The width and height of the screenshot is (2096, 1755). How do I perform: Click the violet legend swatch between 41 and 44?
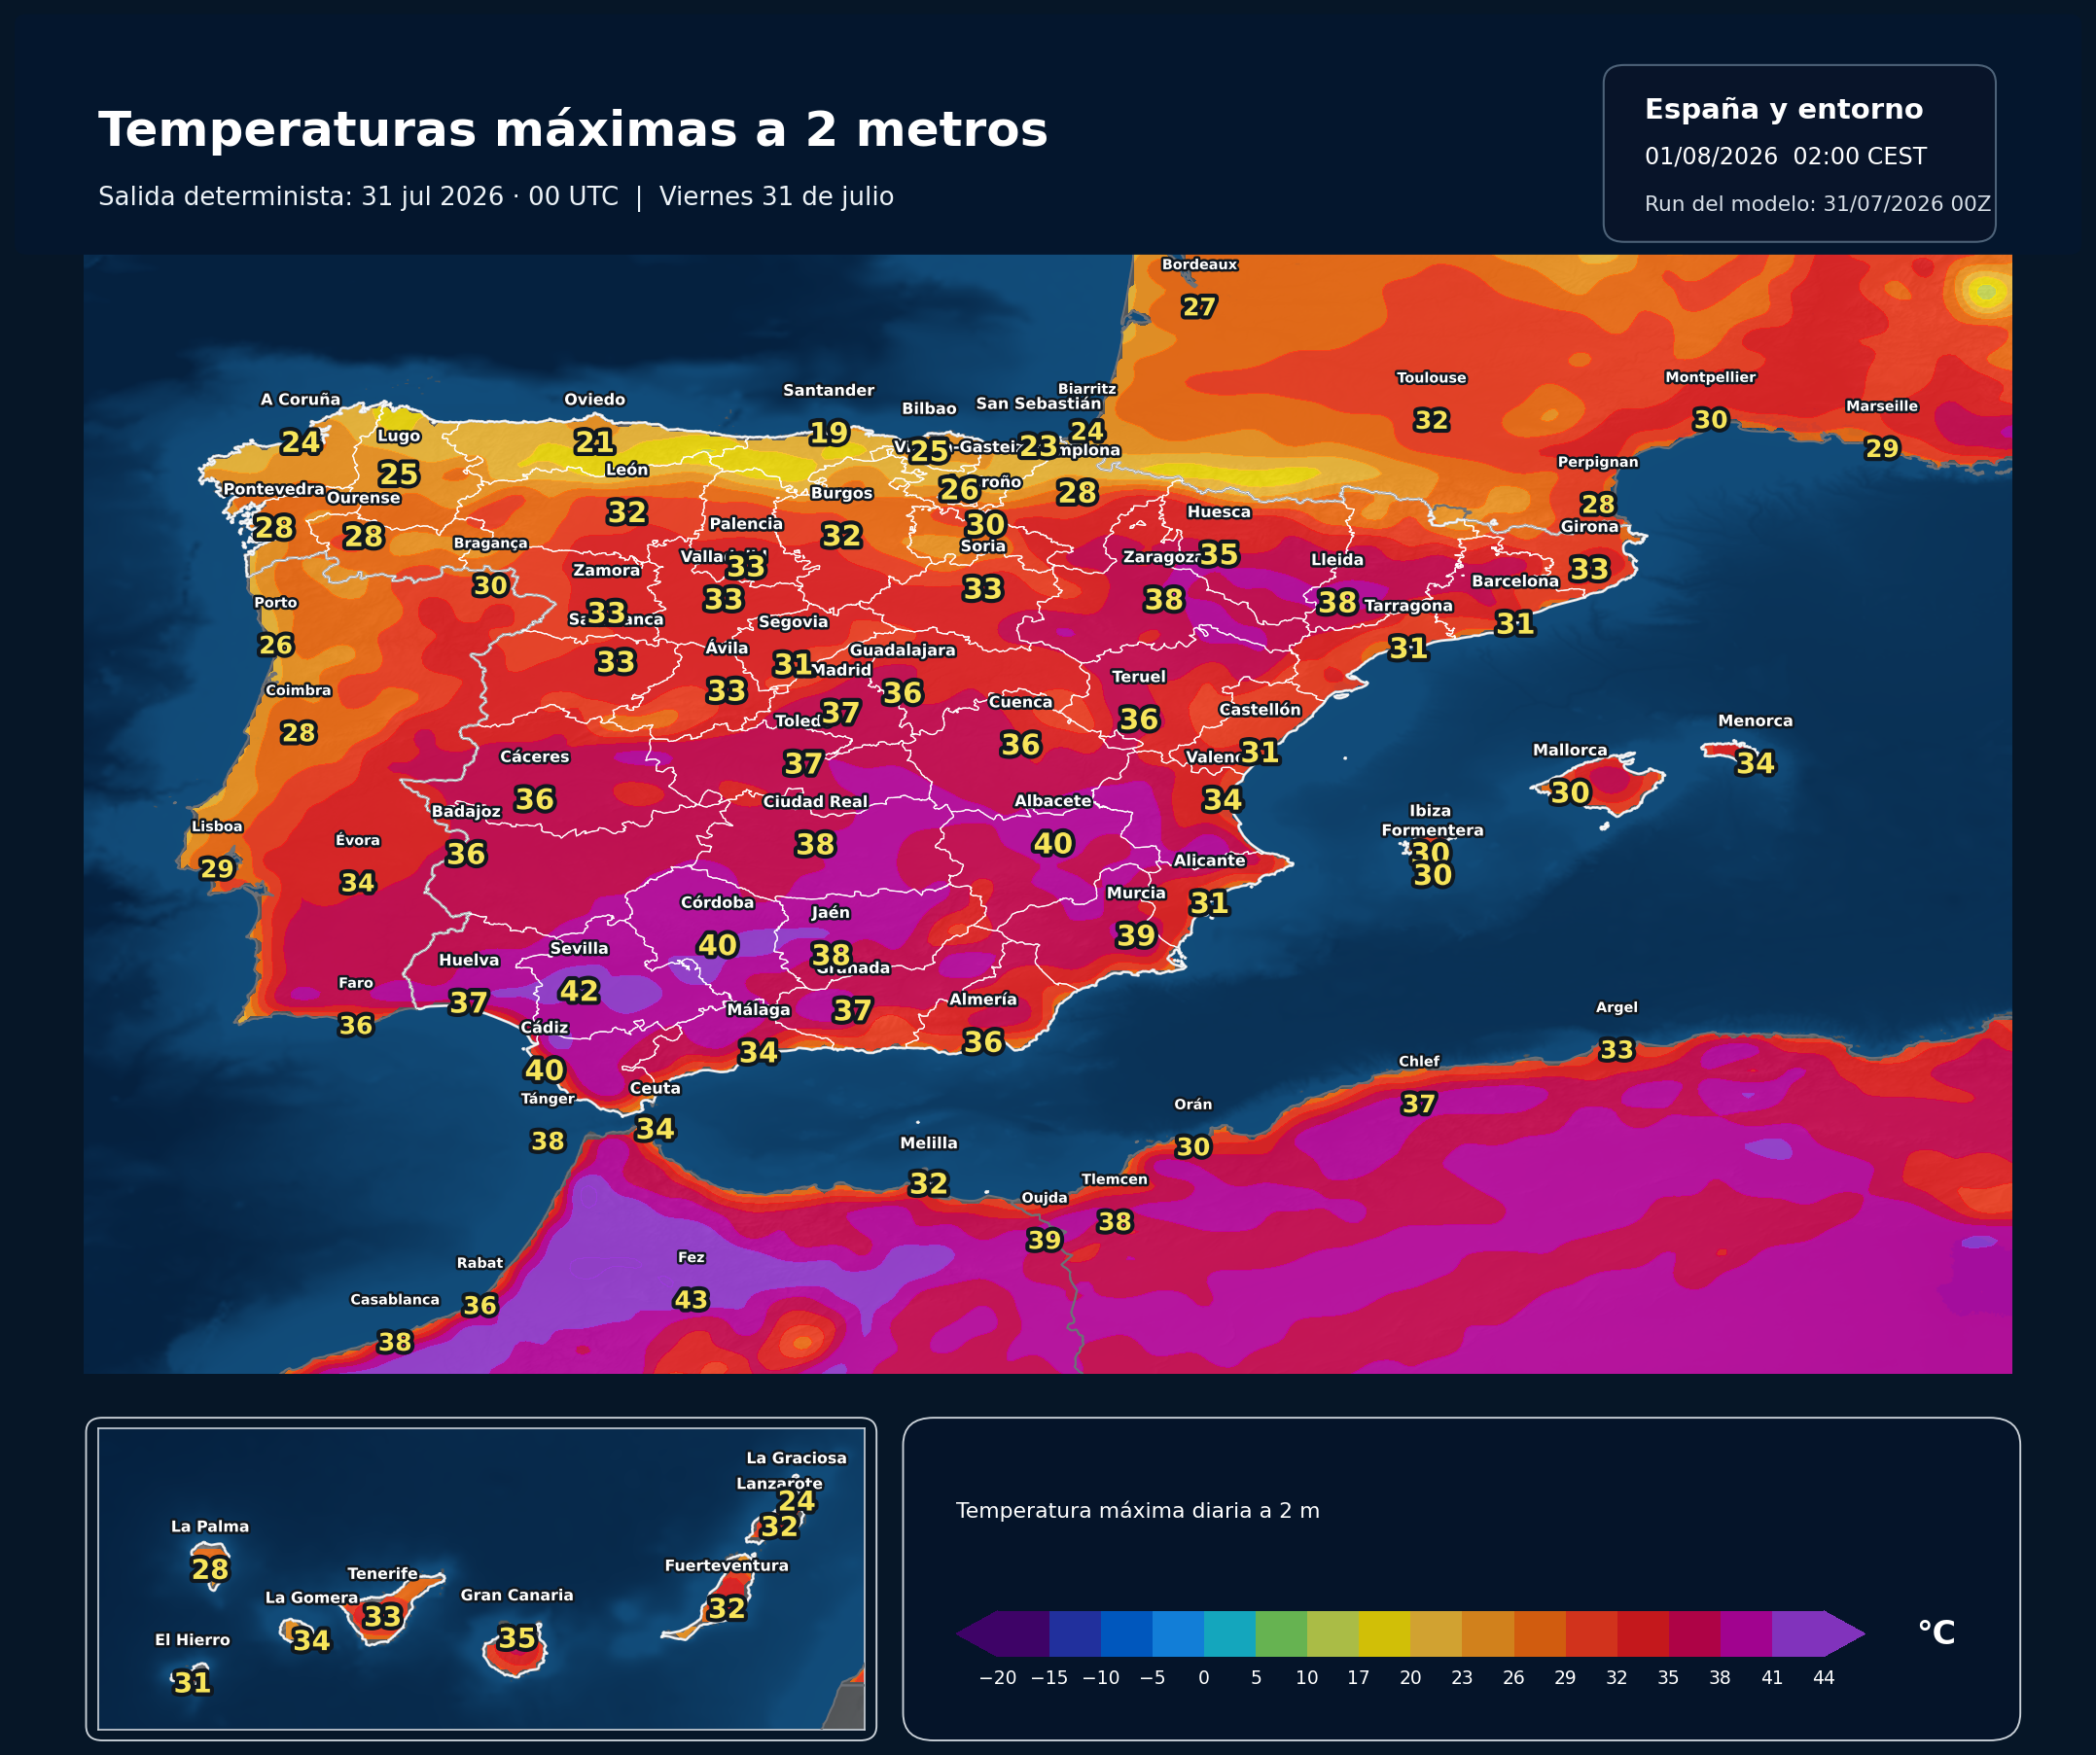pyautogui.click(x=1797, y=1633)
